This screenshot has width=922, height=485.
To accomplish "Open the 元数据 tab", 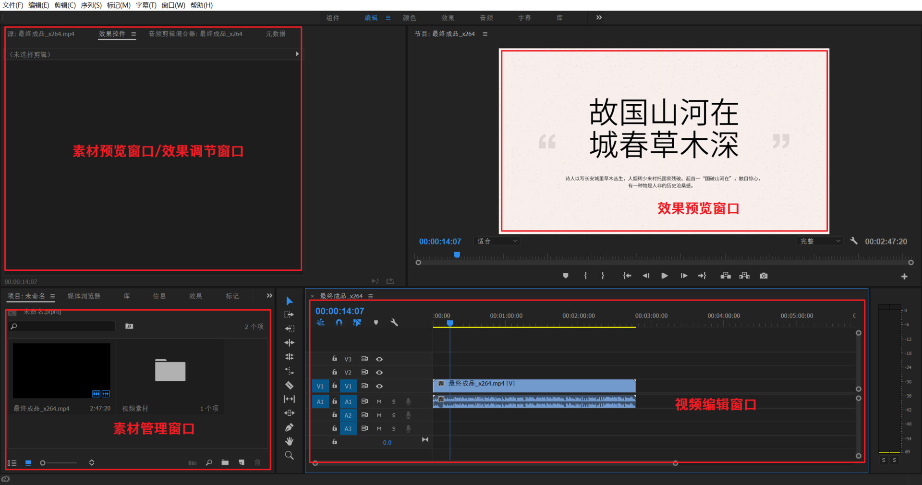I will (276, 34).
